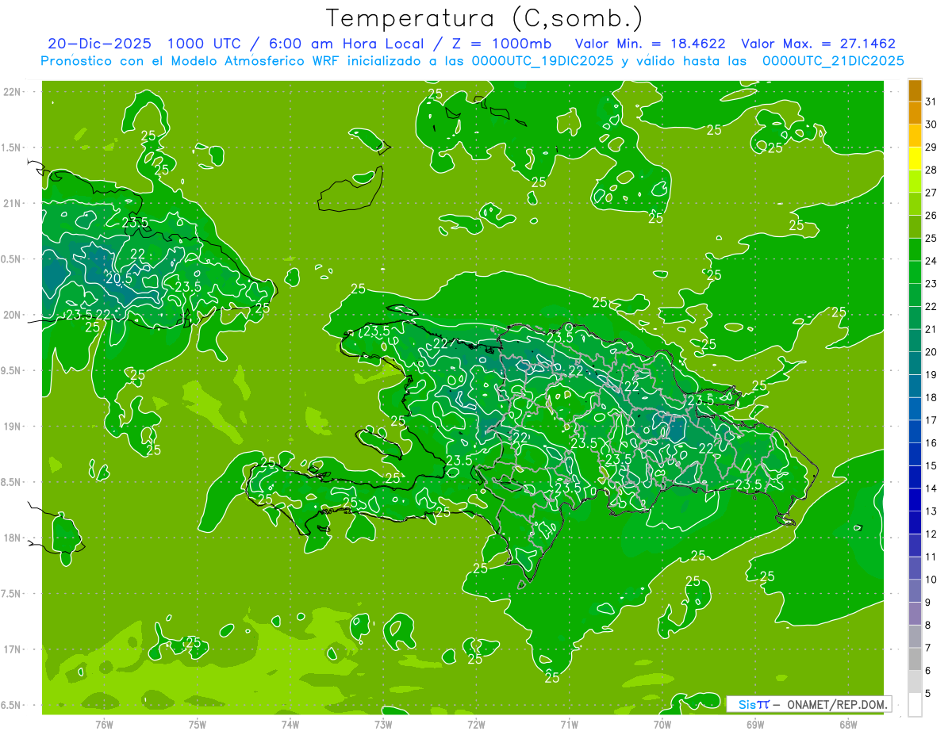Image resolution: width=952 pixels, height=735 pixels.
Task: Click the "18N" latitude axis label
Action: coord(13,538)
